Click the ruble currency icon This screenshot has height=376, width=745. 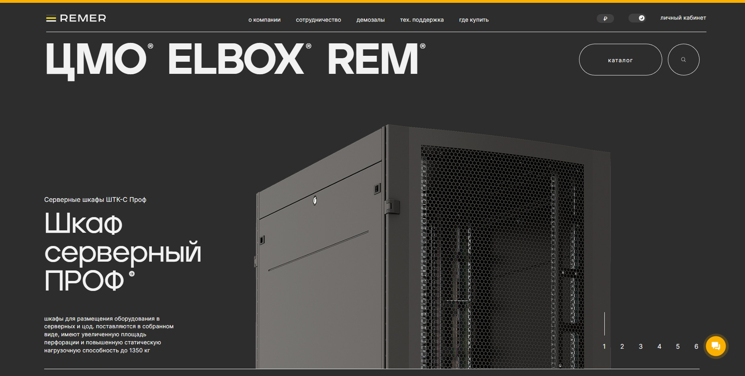click(x=605, y=18)
